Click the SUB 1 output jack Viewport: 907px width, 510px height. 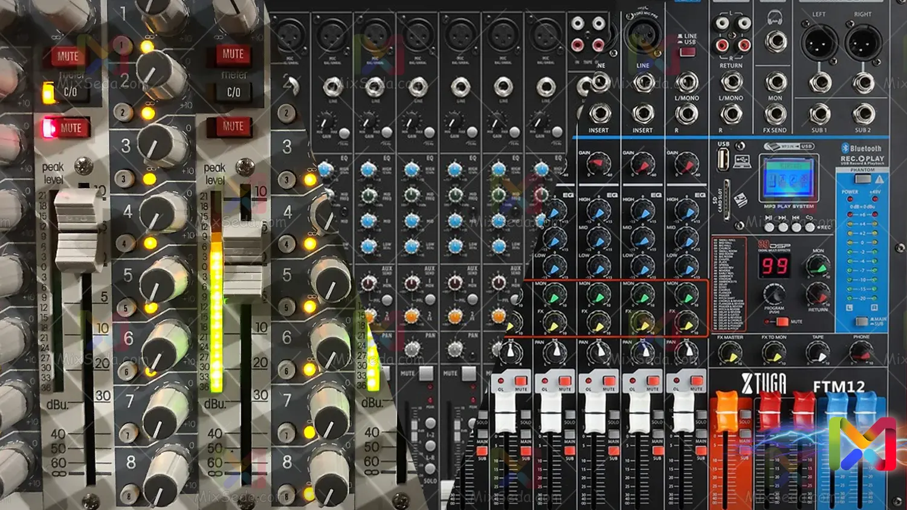(819, 113)
